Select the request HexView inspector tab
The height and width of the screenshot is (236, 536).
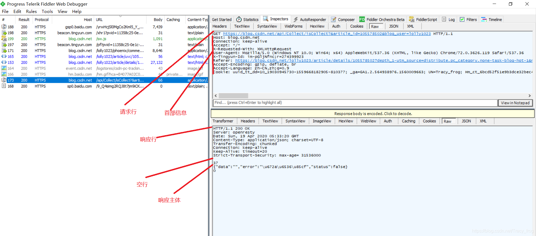[317, 26]
